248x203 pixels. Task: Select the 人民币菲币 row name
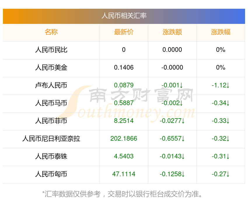51,121
